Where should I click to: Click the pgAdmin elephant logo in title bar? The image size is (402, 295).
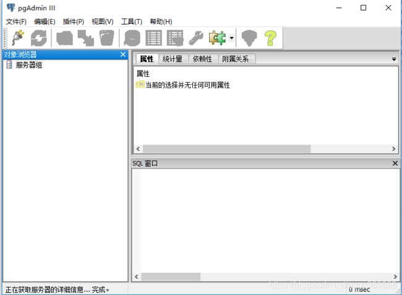[x=11, y=7]
